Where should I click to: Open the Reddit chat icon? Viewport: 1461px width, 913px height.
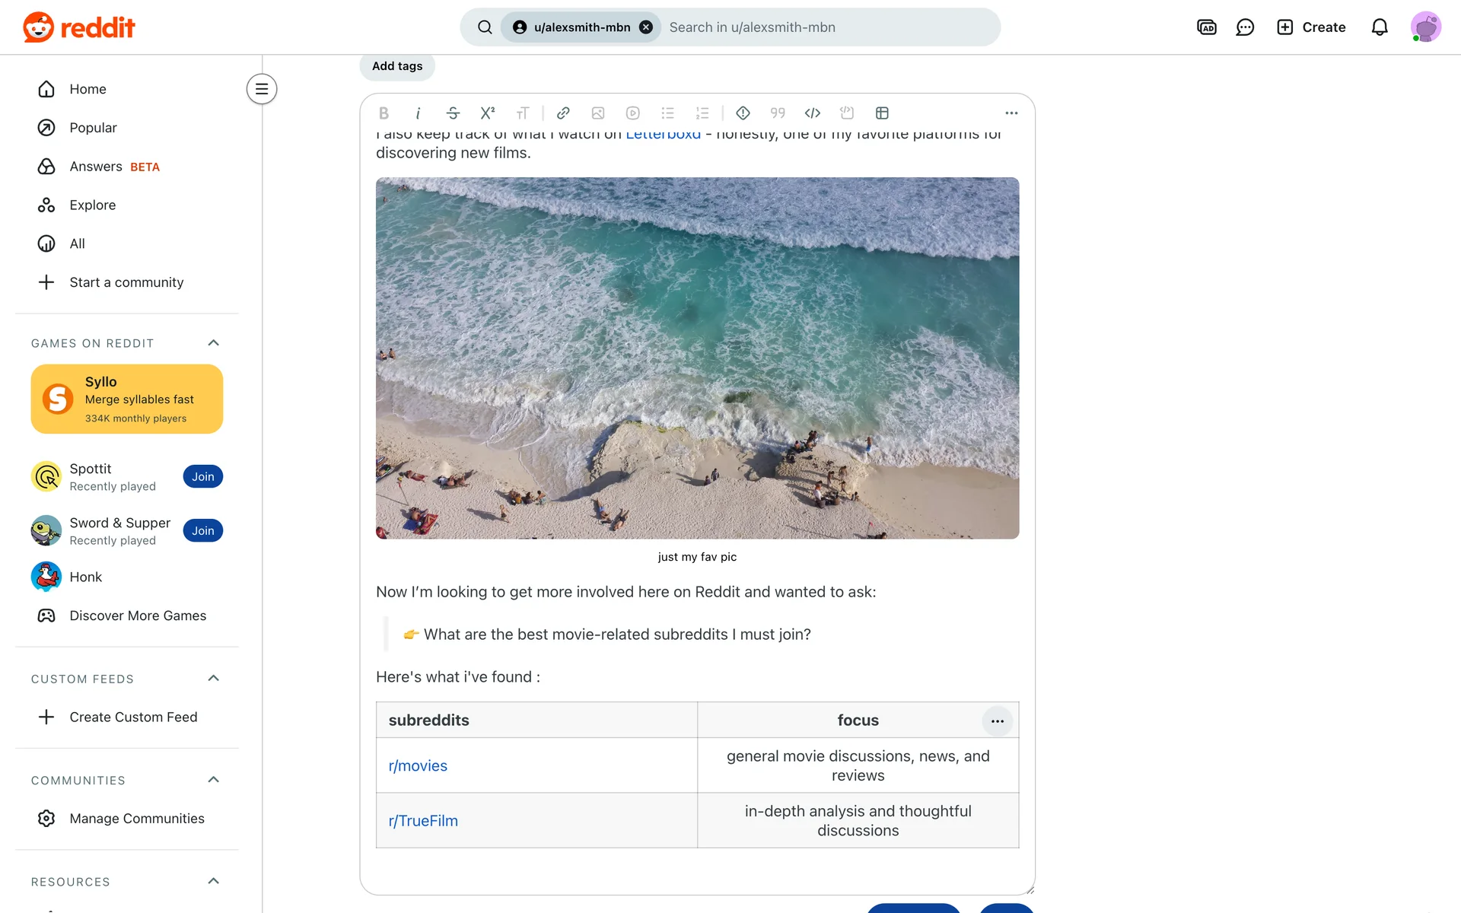pos(1245,27)
